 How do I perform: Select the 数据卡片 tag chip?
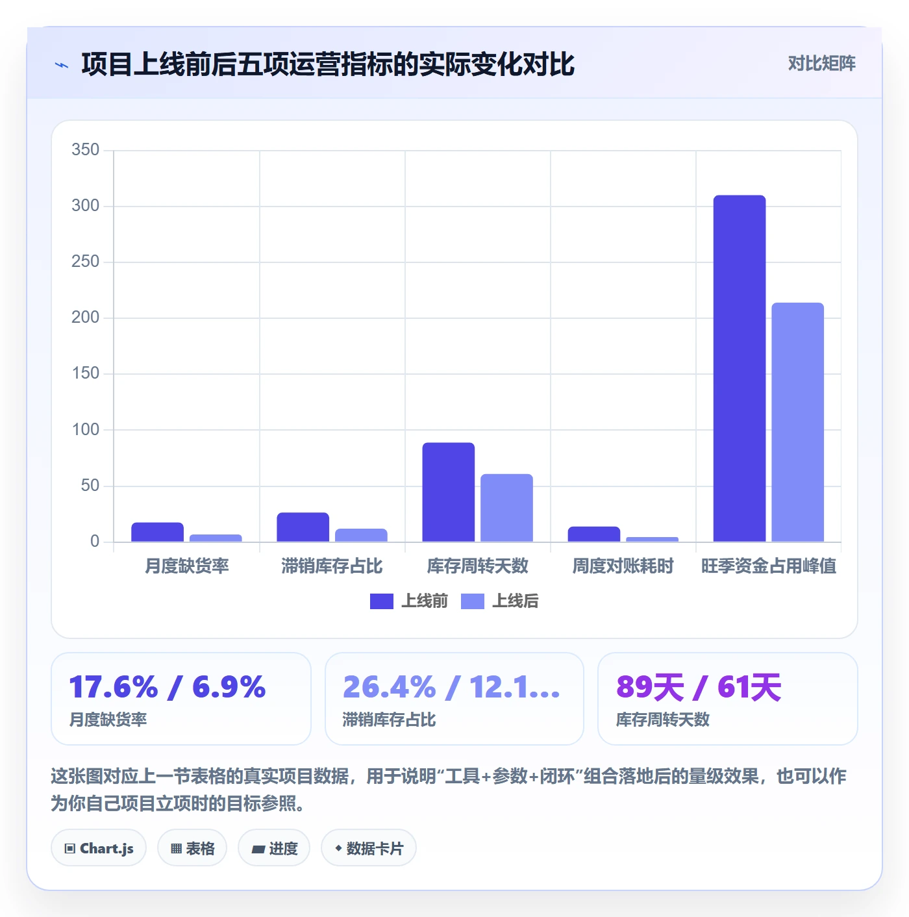(369, 848)
